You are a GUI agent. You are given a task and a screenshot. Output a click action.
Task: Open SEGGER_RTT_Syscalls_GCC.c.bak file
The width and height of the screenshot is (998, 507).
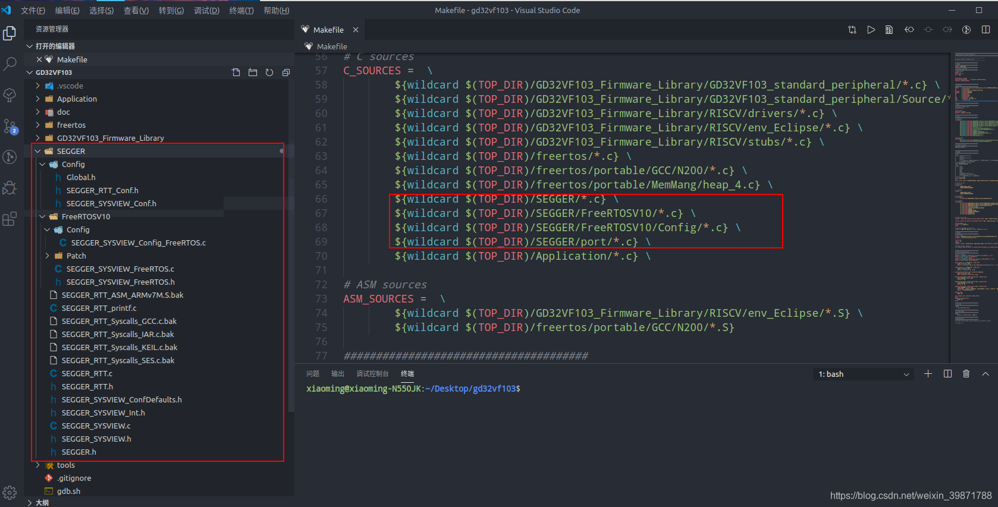coord(119,321)
